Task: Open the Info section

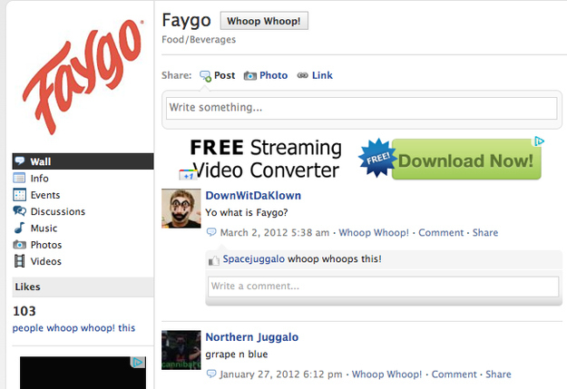Action: coord(39,179)
